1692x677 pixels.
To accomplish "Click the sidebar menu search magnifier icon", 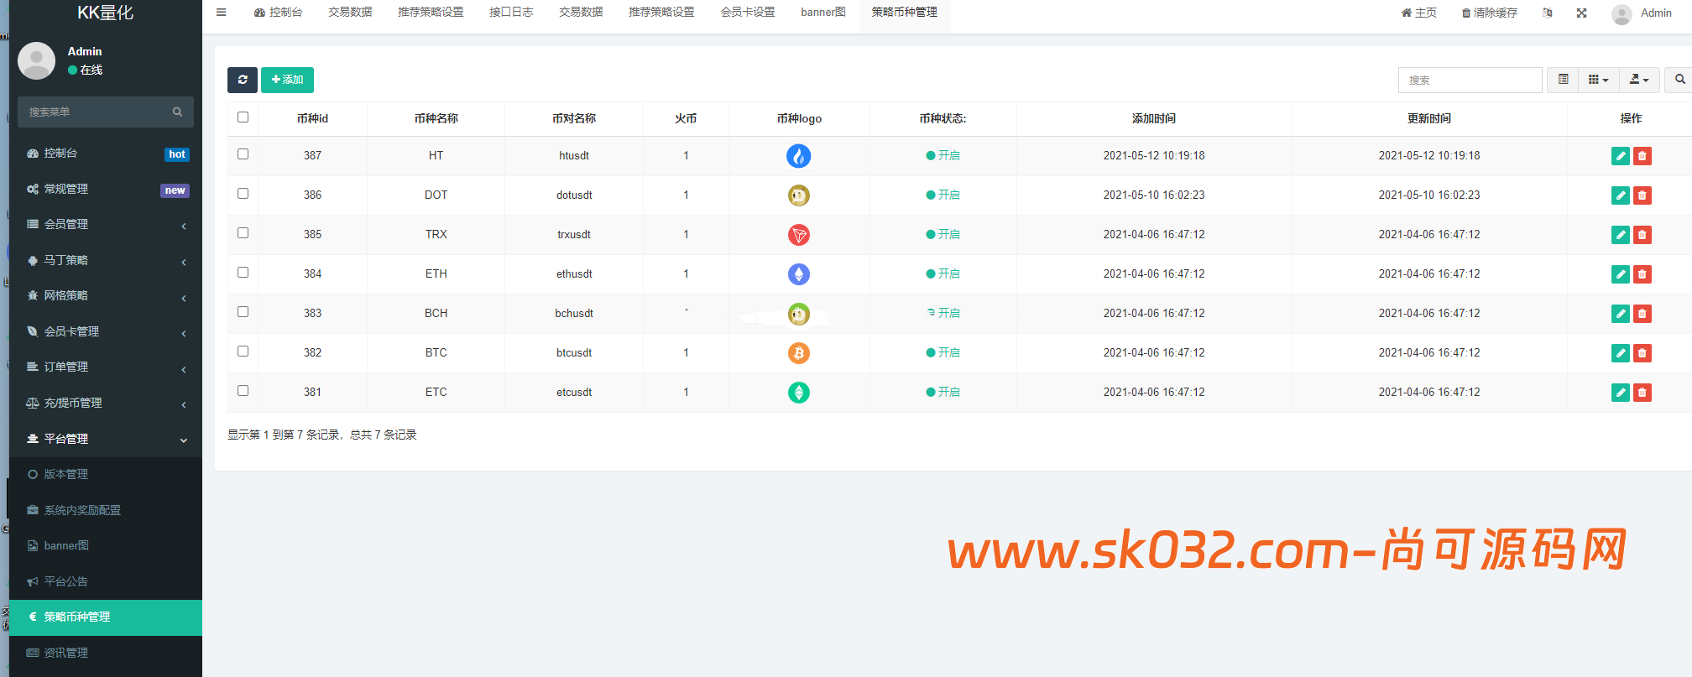I will coord(177,112).
